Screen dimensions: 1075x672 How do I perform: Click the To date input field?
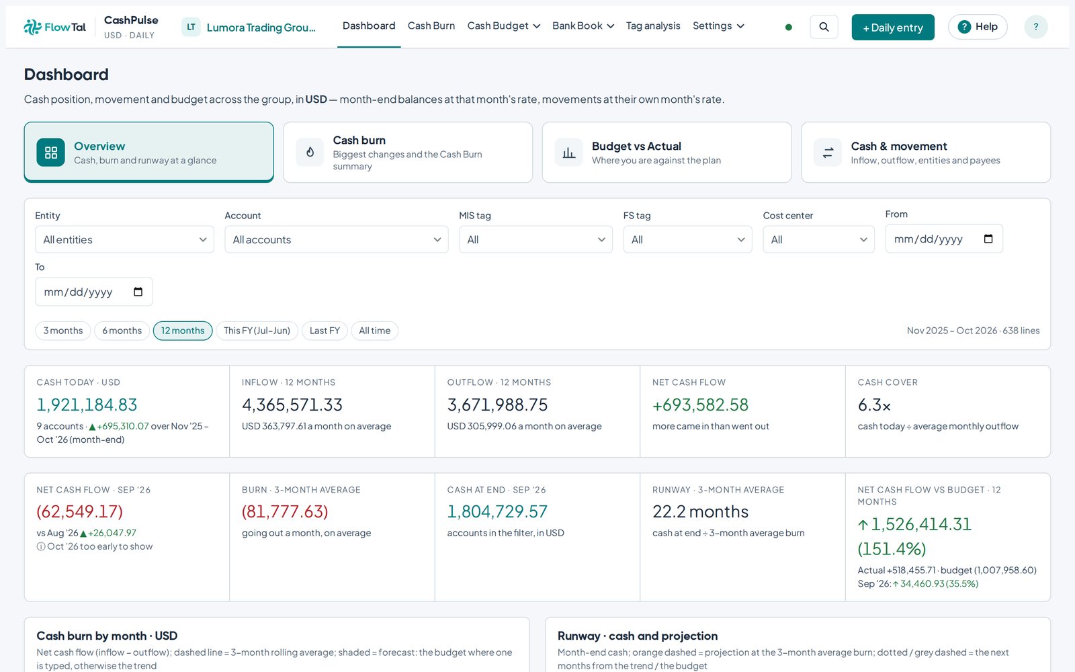94,292
